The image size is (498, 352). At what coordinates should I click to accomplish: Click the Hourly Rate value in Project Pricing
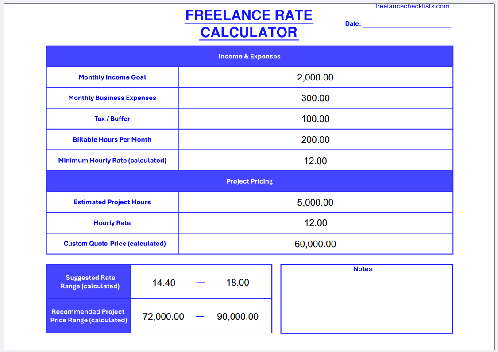(x=315, y=223)
